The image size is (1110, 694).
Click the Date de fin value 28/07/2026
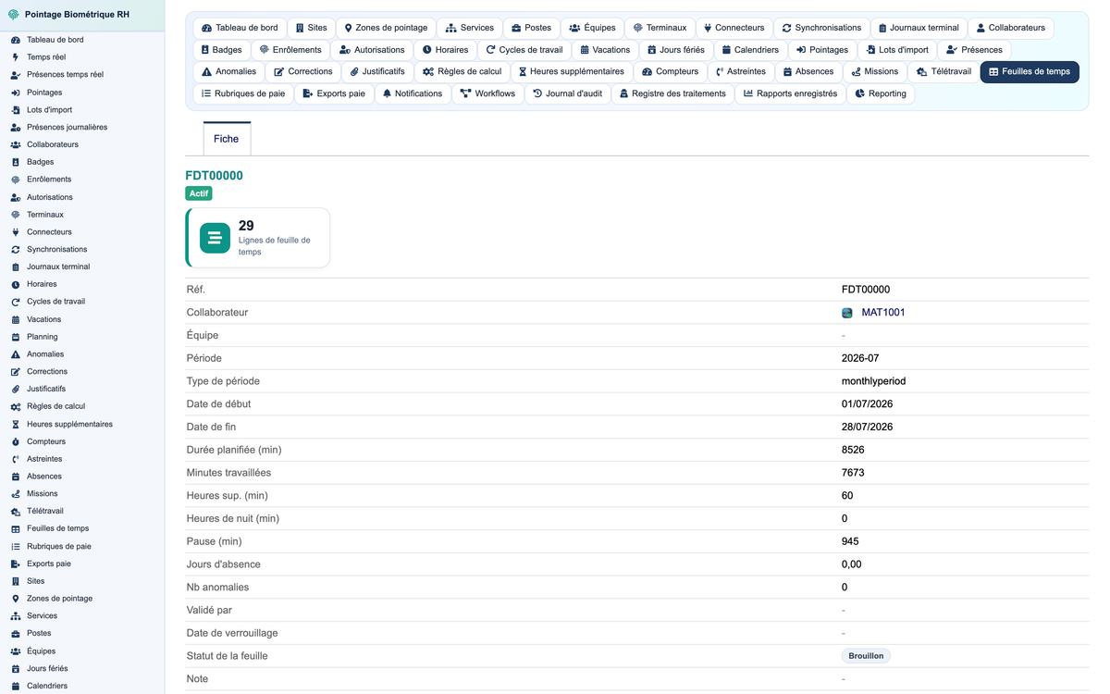(x=867, y=428)
